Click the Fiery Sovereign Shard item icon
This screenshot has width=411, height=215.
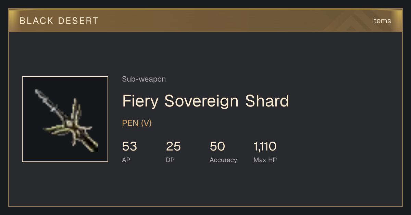(x=65, y=119)
